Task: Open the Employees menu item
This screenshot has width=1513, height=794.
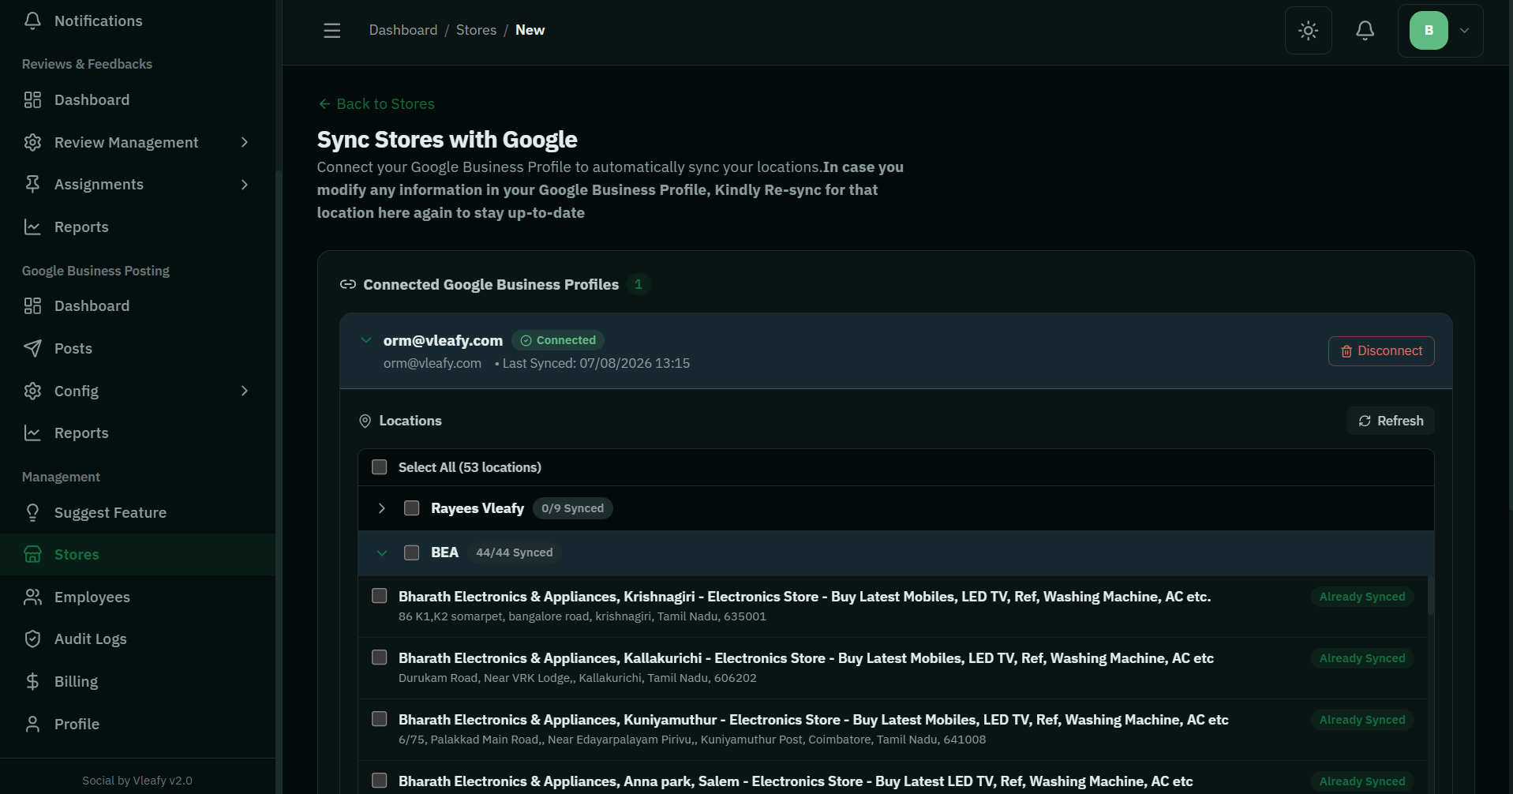Action: click(137, 597)
